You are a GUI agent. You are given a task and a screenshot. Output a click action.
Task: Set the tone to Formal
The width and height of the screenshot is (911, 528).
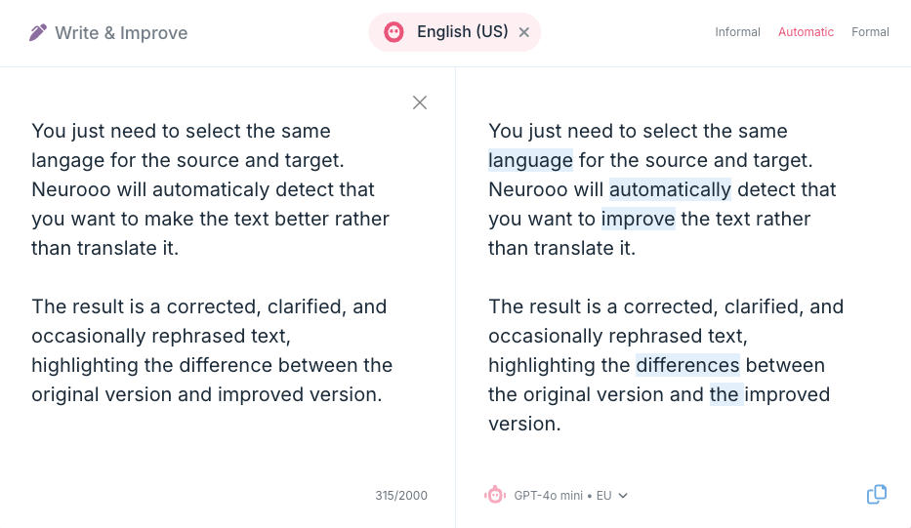(x=870, y=32)
